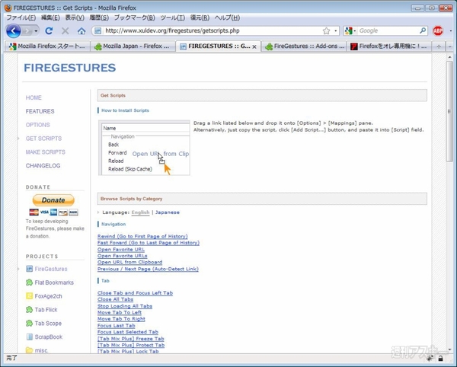Viewport: 457px width, 367px height.
Task: Open the Open Favorite URL script
Action: [x=121, y=249]
